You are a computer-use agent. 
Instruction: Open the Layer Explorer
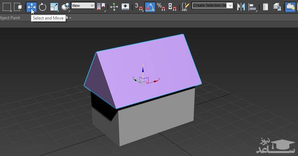tap(277, 6)
